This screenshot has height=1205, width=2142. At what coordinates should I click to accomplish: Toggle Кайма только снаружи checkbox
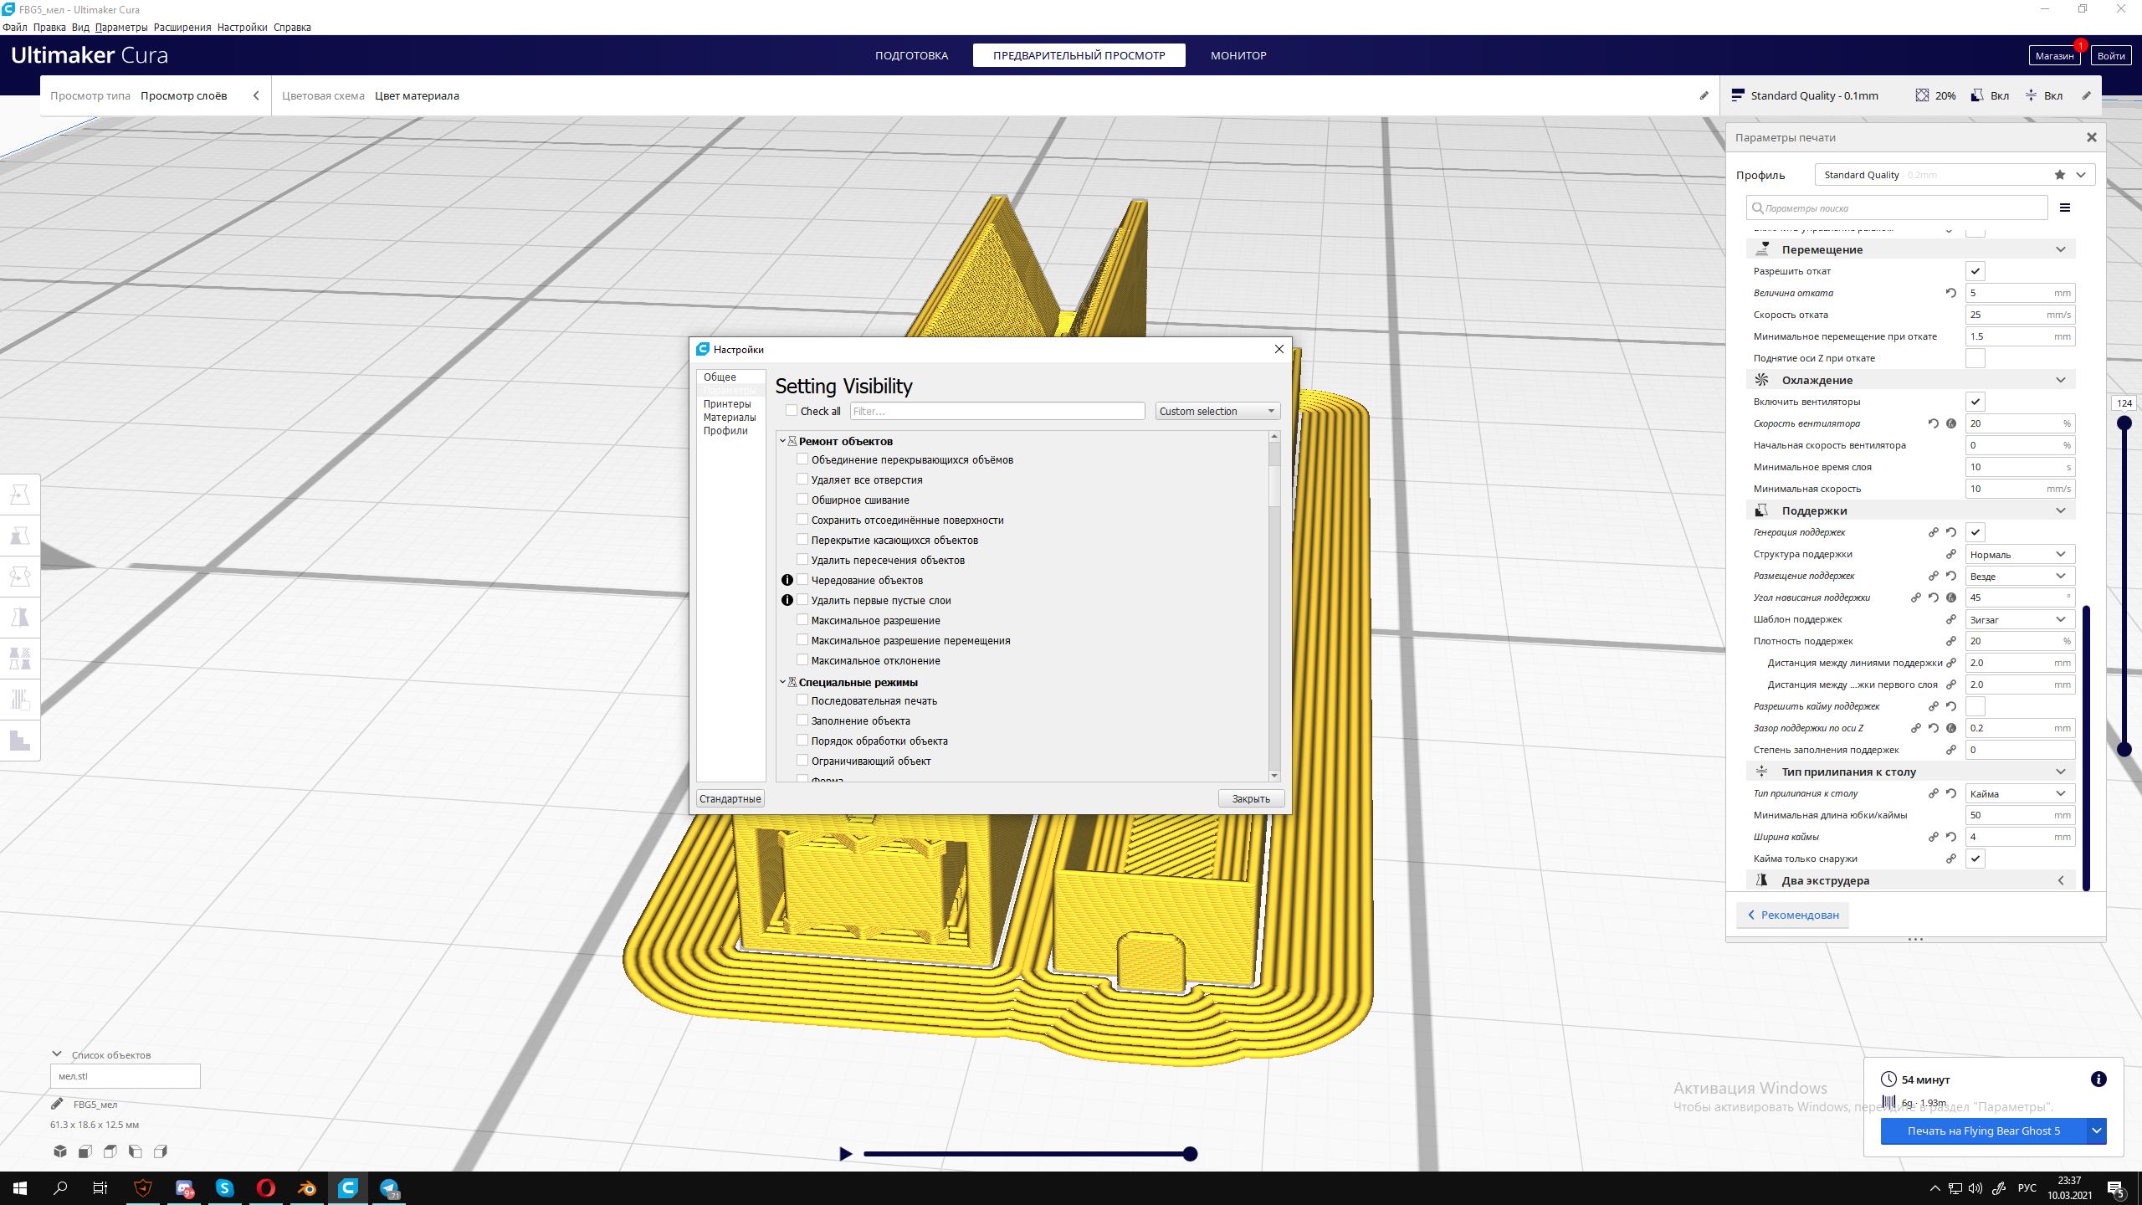(x=1975, y=859)
